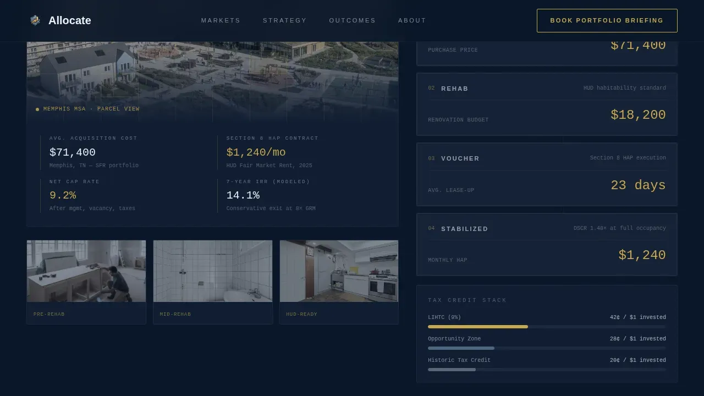Screen dimensions: 704x396
Task: Click 'Section 8 HAP execution' note
Action: (628, 158)
